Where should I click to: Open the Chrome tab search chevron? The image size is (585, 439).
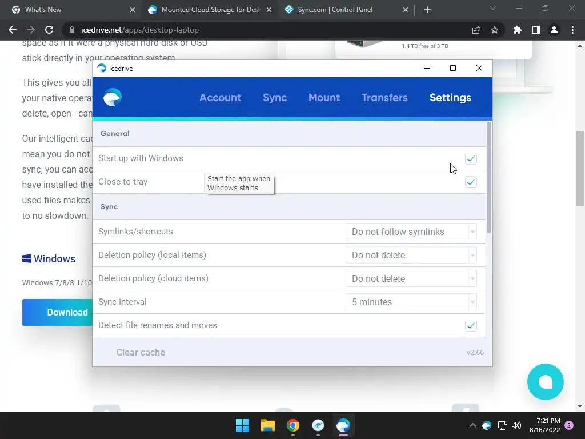[x=493, y=8]
